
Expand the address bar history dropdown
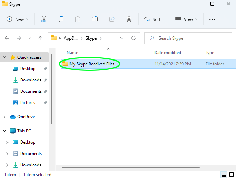pos(122,38)
